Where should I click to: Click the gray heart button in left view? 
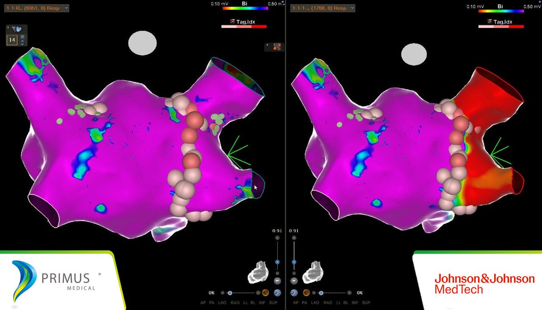pos(277,281)
